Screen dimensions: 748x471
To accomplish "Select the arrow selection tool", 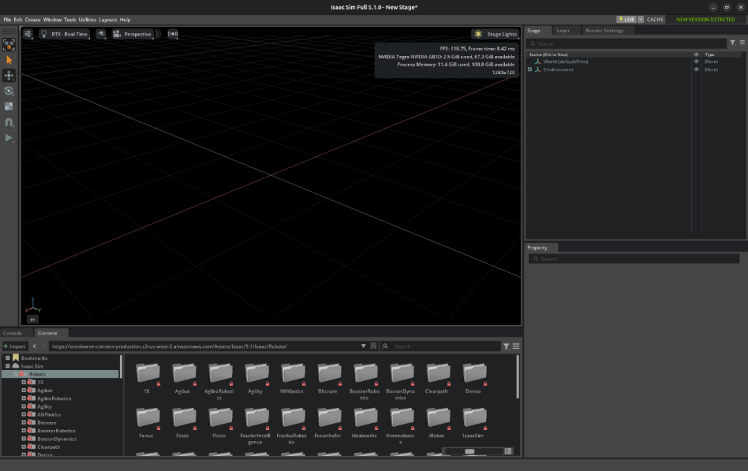I will coord(9,60).
